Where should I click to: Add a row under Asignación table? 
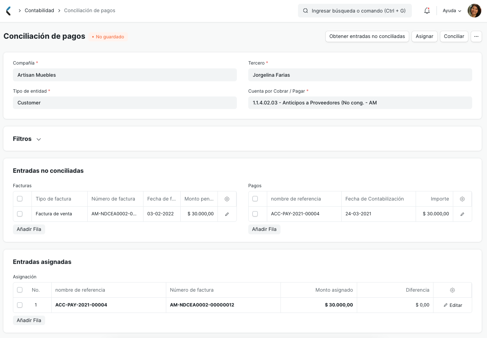29,321
